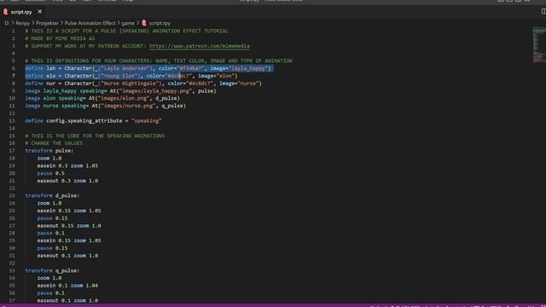The width and height of the screenshot is (546, 307).
Task: Click line number 33 in the gutter
Action: (x=12, y=270)
